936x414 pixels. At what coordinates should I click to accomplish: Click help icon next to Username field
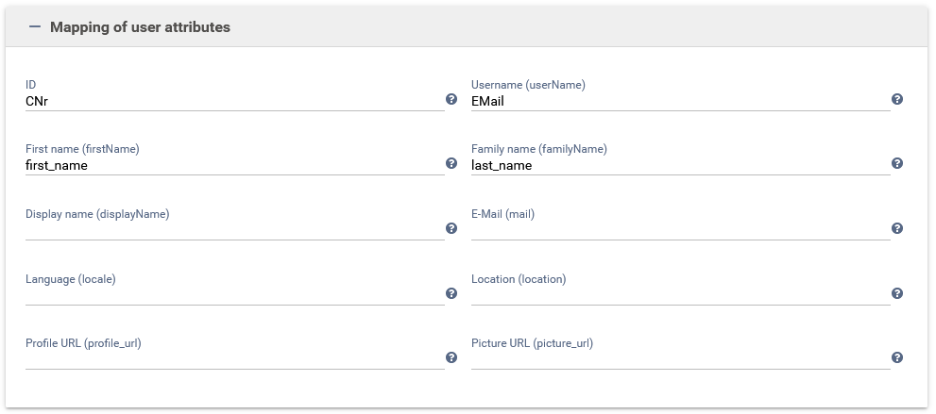897,99
